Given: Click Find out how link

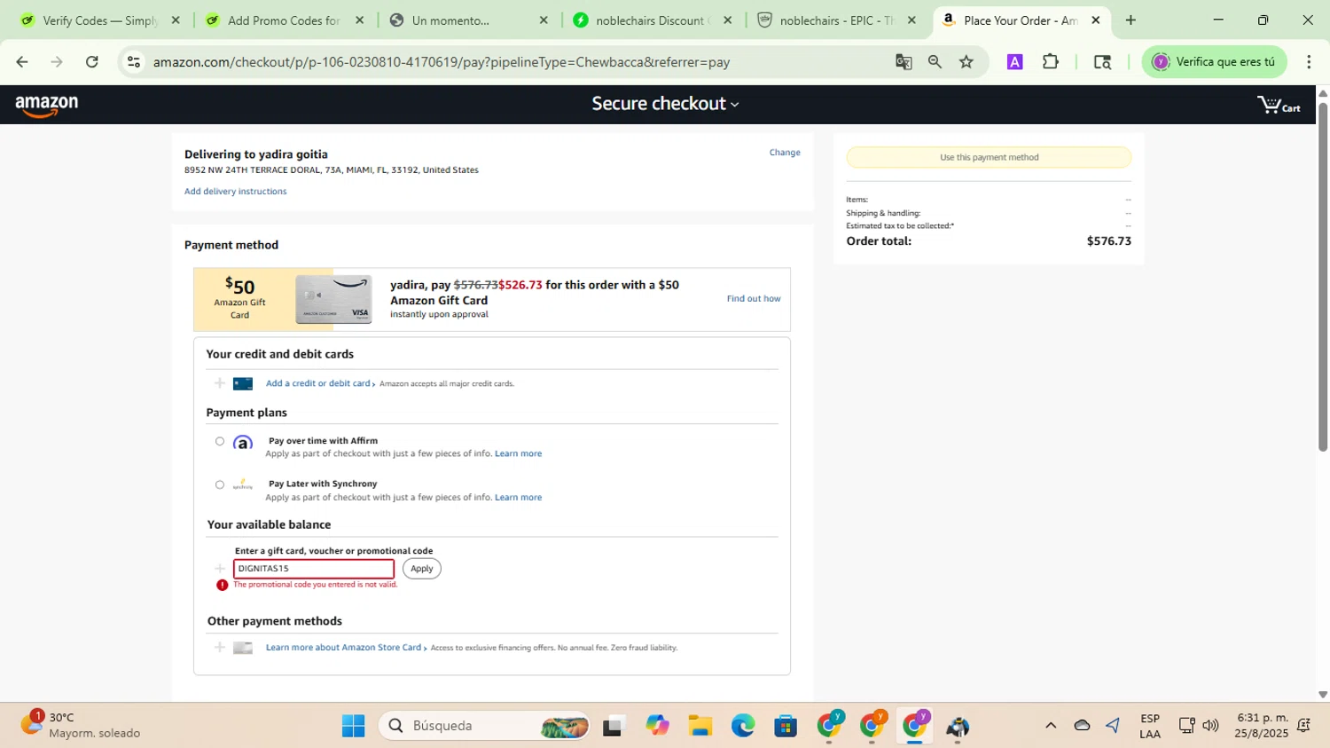Looking at the screenshot, I should click(x=754, y=299).
